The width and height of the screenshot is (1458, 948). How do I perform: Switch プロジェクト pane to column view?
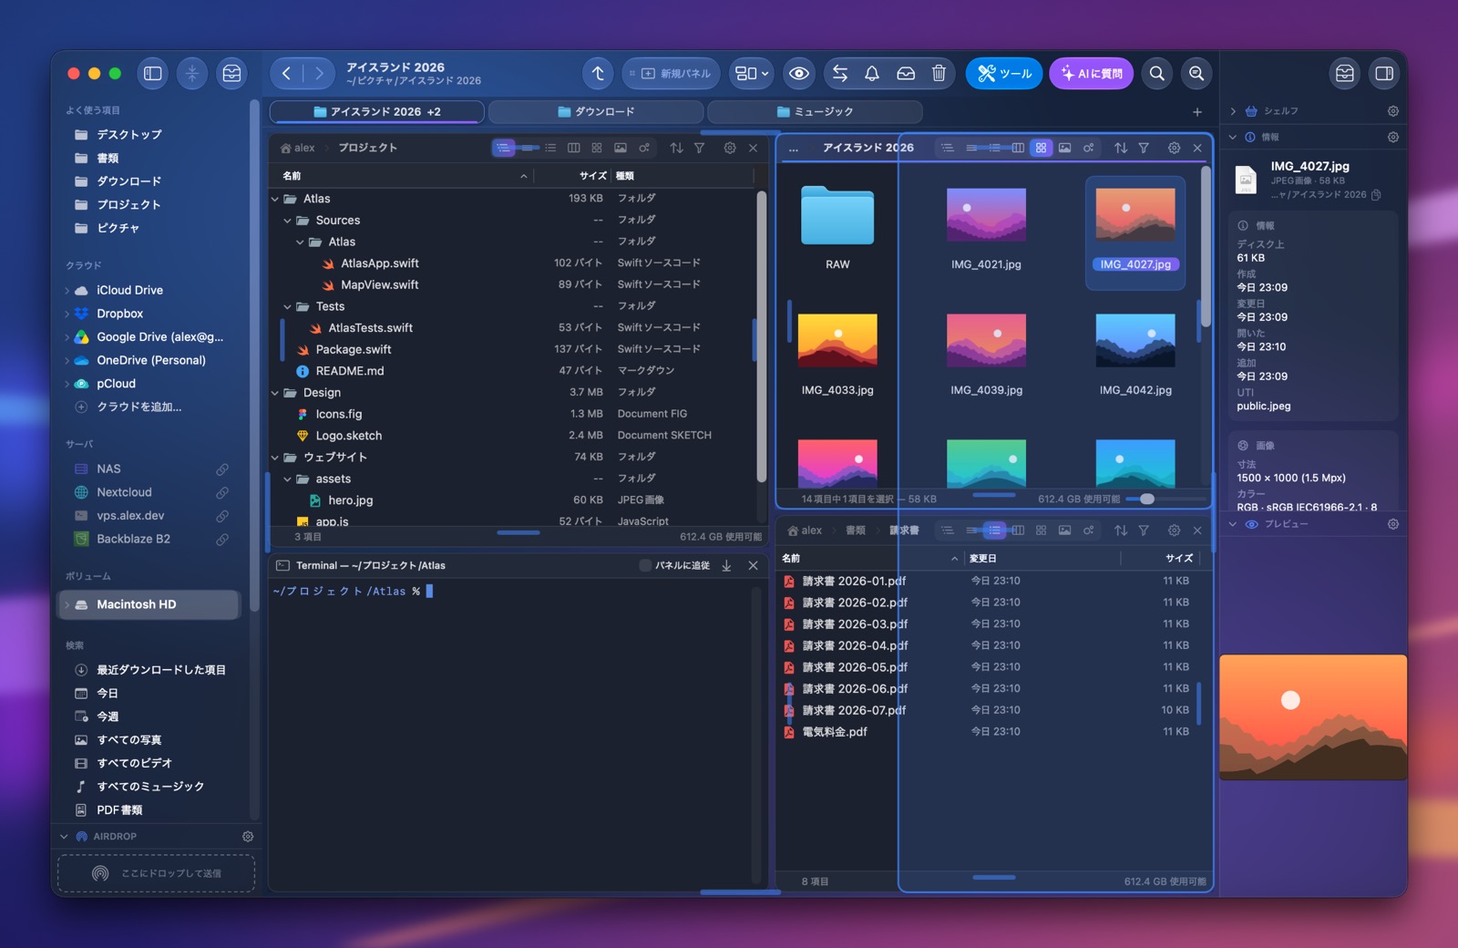574,148
